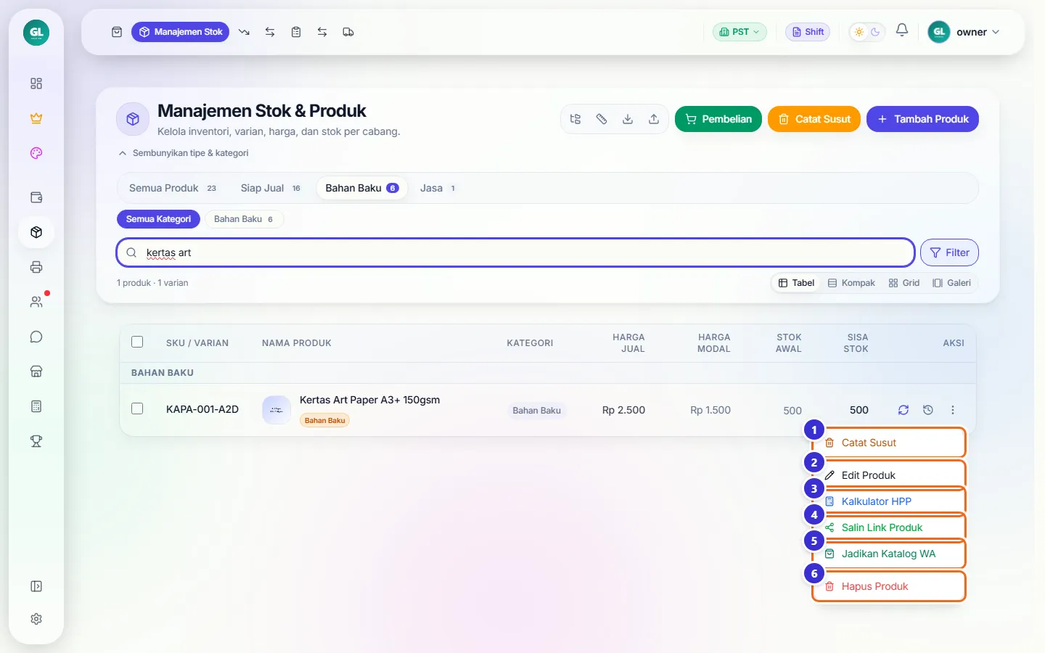Image resolution: width=1045 pixels, height=653 pixels.
Task: Click the printer icon in sidebar
Action: point(36,267)
